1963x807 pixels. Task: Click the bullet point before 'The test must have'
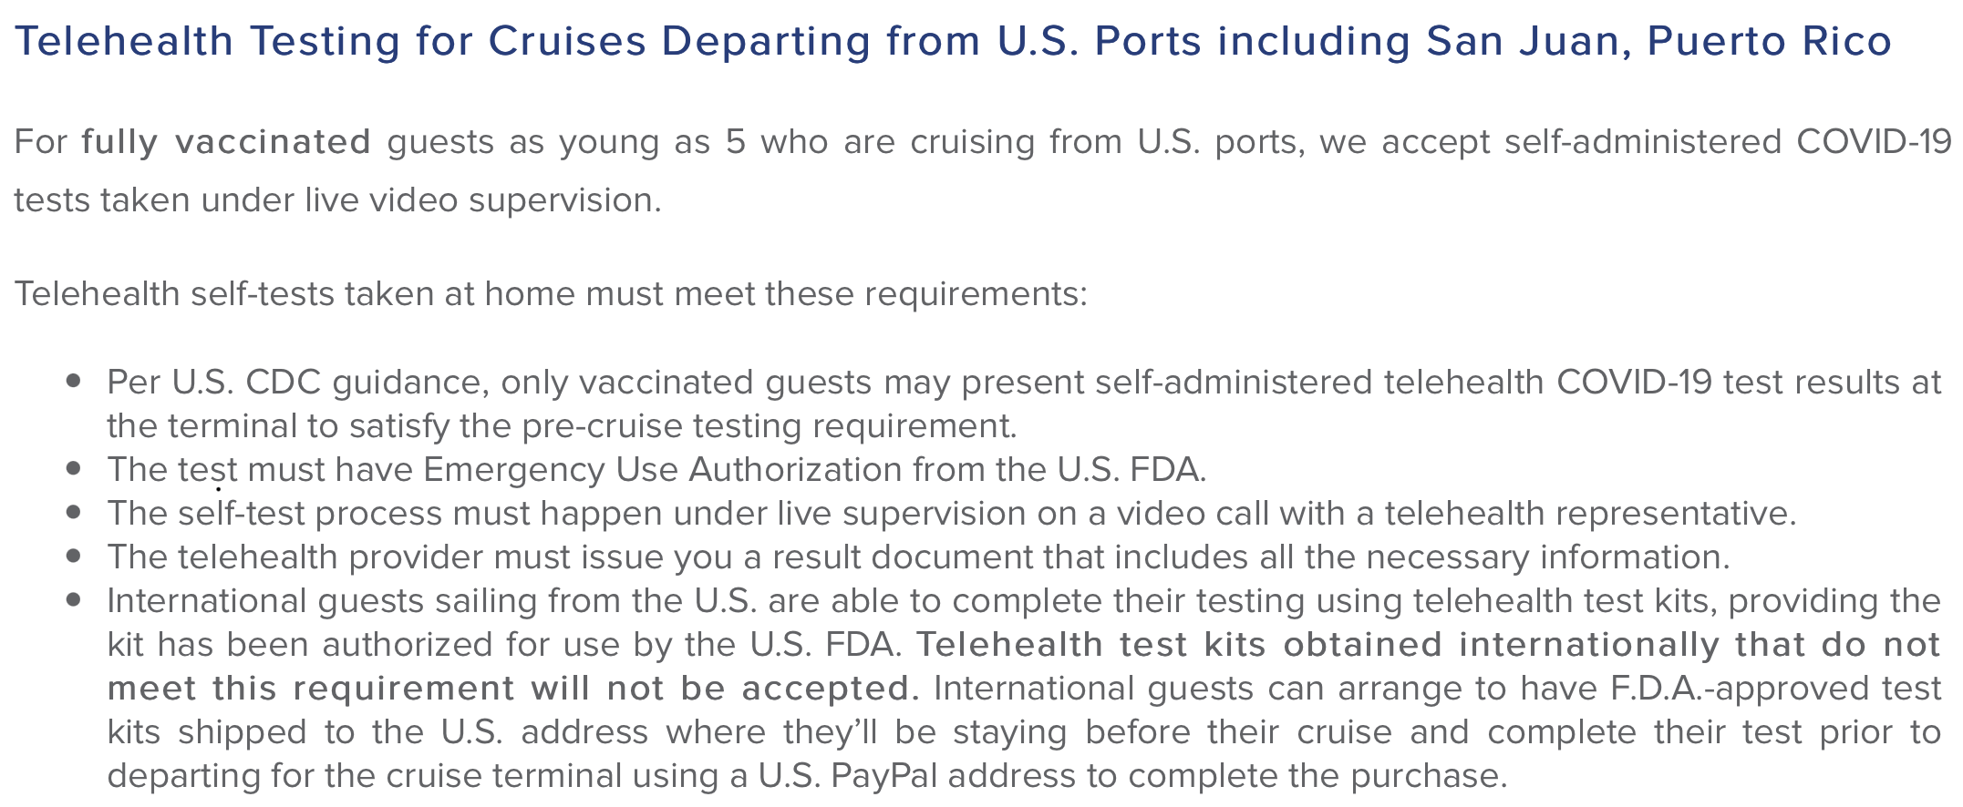tap(75, 469)
